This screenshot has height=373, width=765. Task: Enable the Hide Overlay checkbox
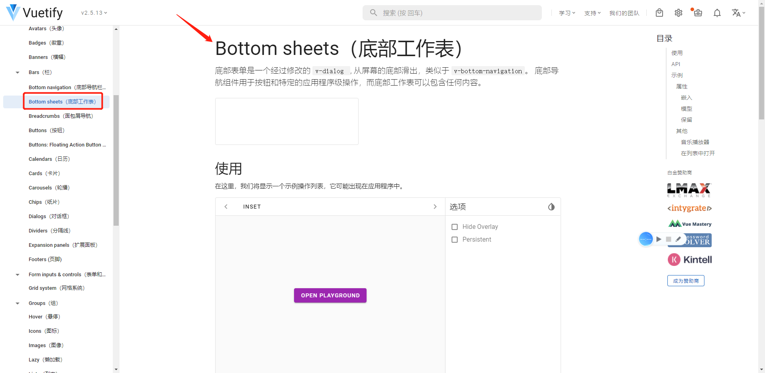pyautogui.click(x=455, y=227)
